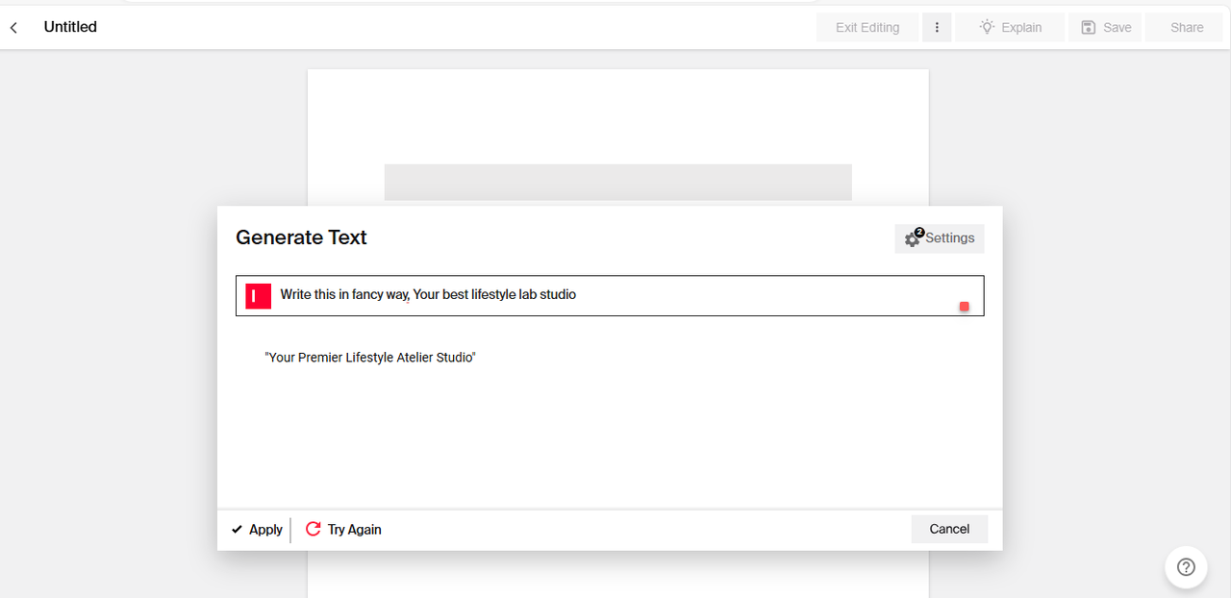Apply the generated text with the checkmark
This screenshot has height=598, width=1231.
tap(238, 530)
